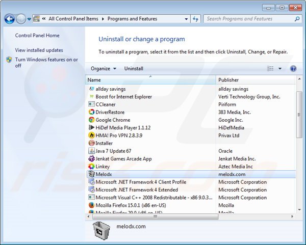Click the .NET Framework 4 Client Profile icon
The height and width of the screenshot is (245, 306).
[91, 182]
